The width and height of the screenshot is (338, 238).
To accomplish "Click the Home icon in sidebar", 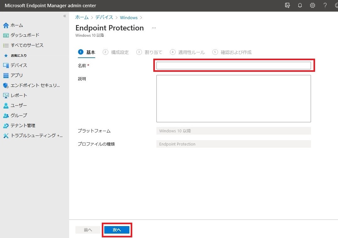I will [x=6, y=25].
